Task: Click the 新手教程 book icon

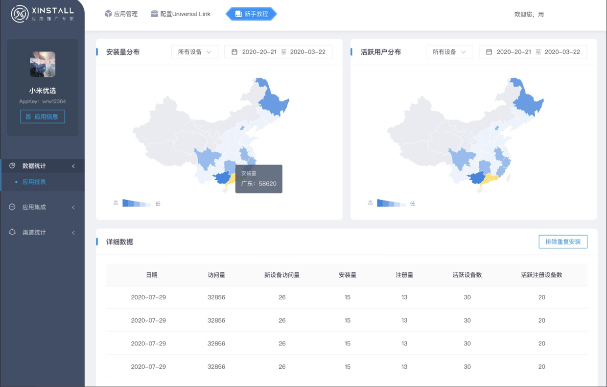Action: click(238, 14)
